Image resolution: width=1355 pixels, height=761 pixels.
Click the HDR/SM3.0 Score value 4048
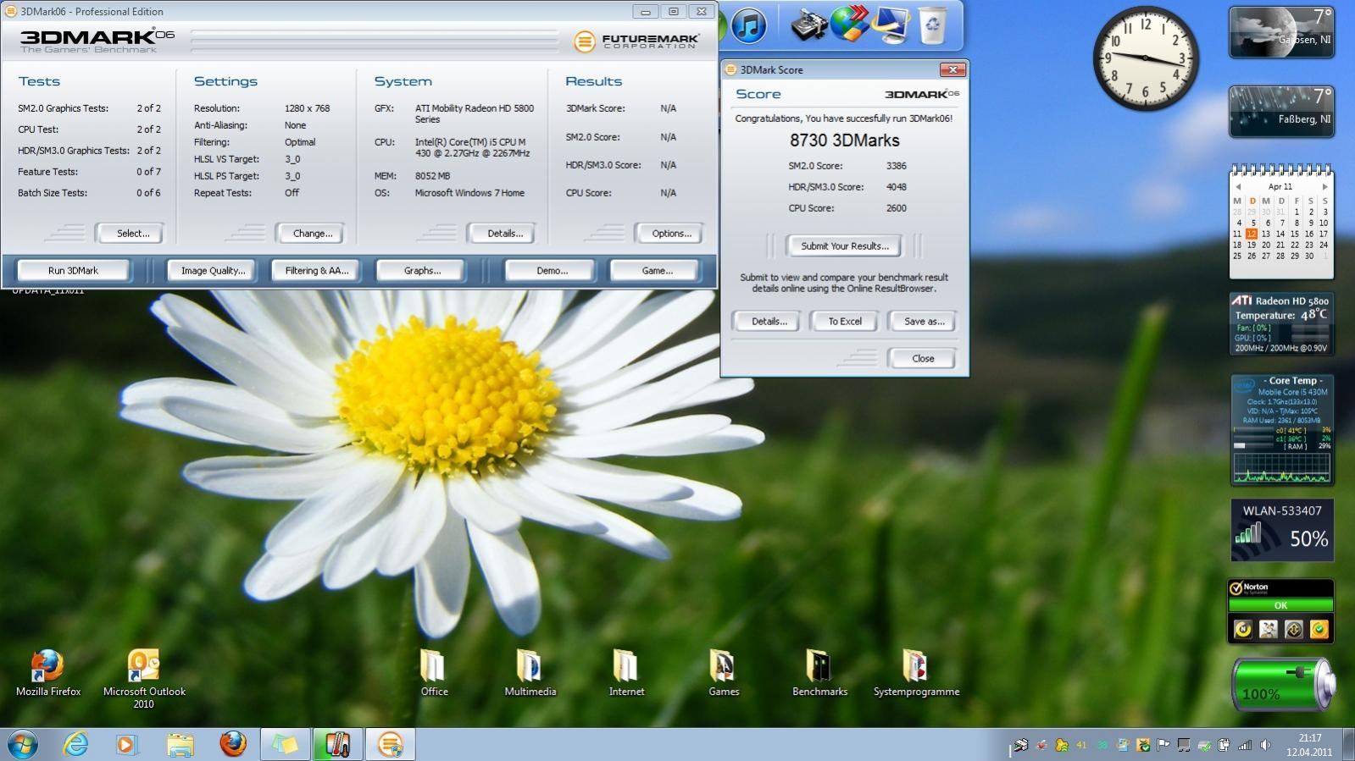(897, 187)
